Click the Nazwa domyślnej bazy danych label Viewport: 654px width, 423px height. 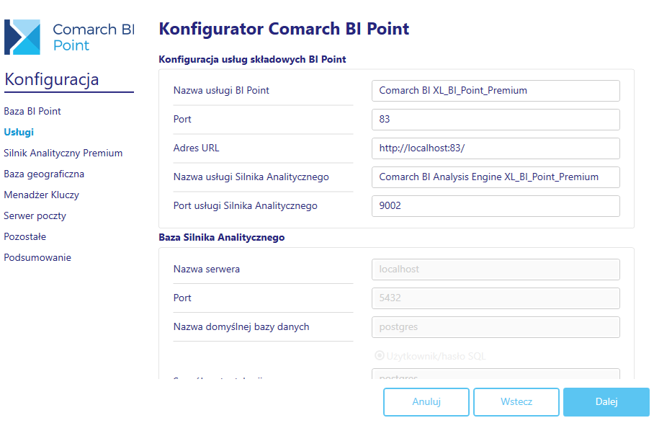pos(241,326)
